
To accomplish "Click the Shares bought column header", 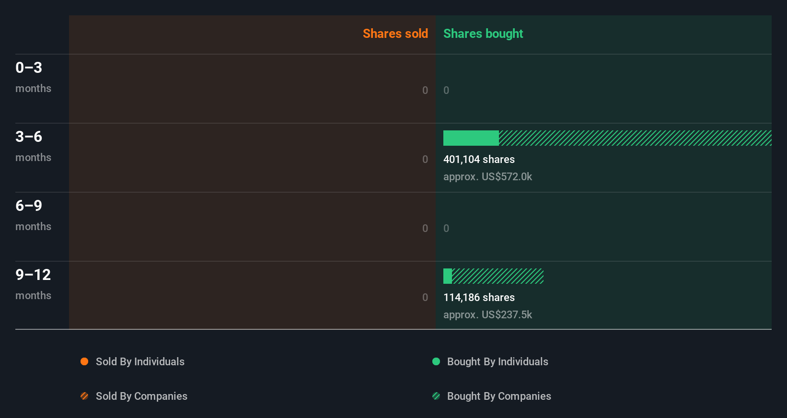I will tap(483, 34).
